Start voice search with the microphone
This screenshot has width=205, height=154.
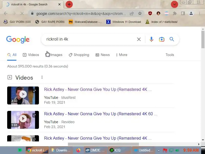[151, 39]
